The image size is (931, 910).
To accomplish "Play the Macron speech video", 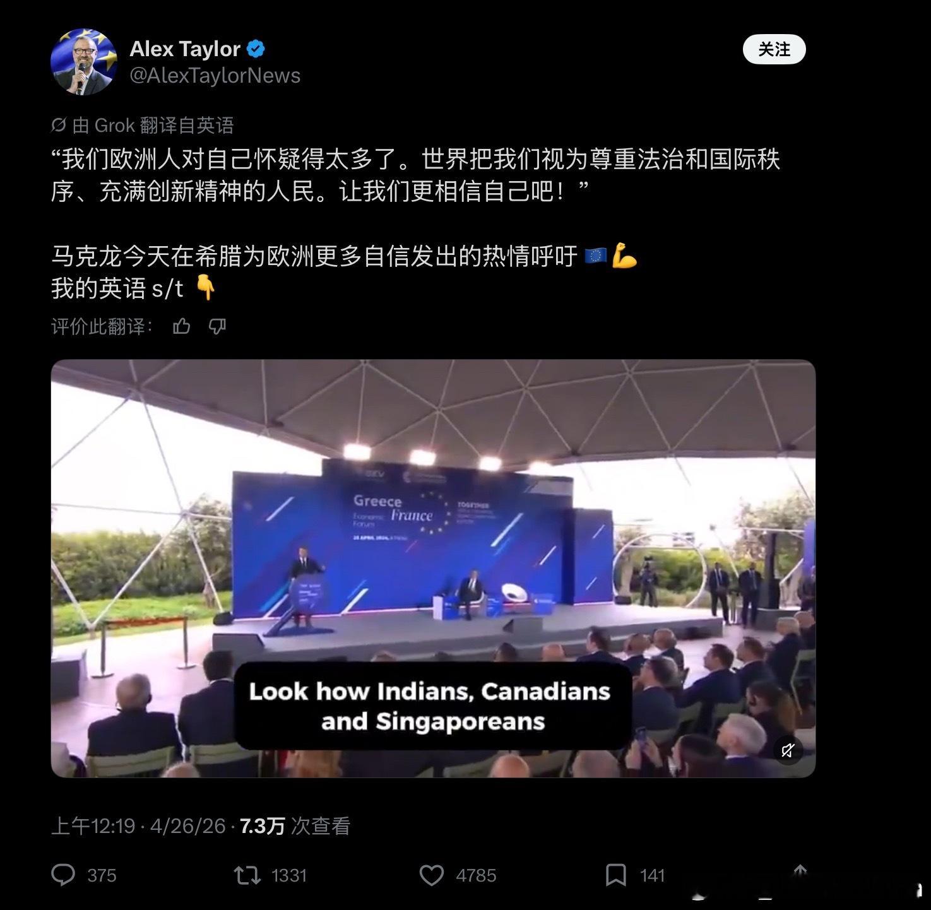I will (433, 568).
